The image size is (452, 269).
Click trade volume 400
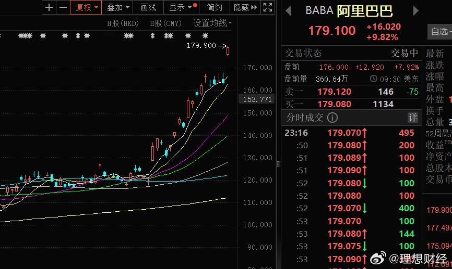click(x=407, y=208)
